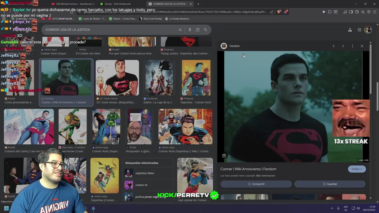
Task: Switch ESP ES keyboard language
Action: (x=346, y=208)
